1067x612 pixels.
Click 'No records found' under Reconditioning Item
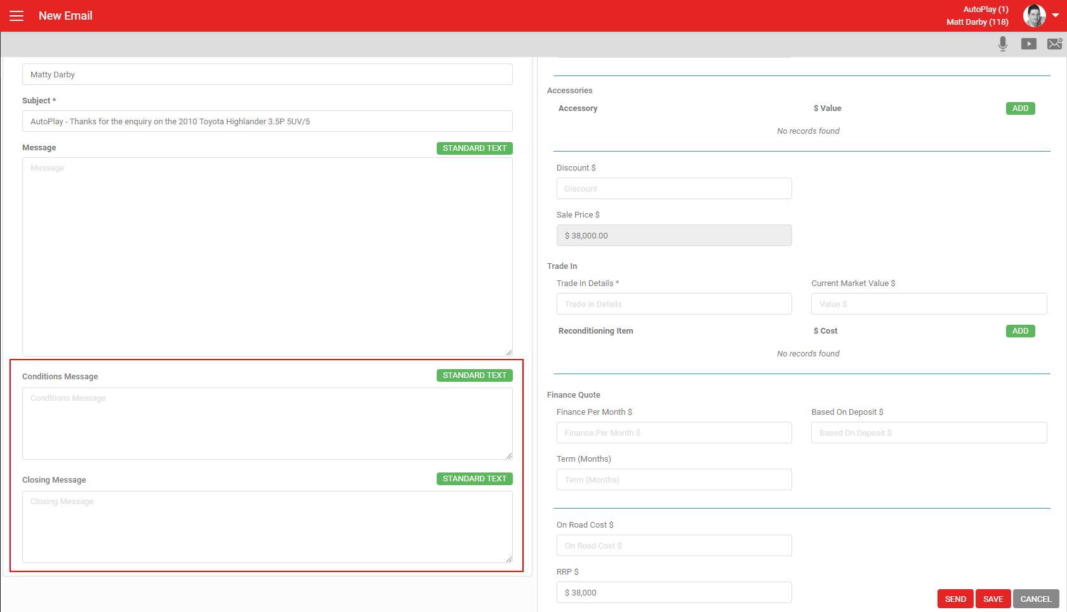(808, 354)
